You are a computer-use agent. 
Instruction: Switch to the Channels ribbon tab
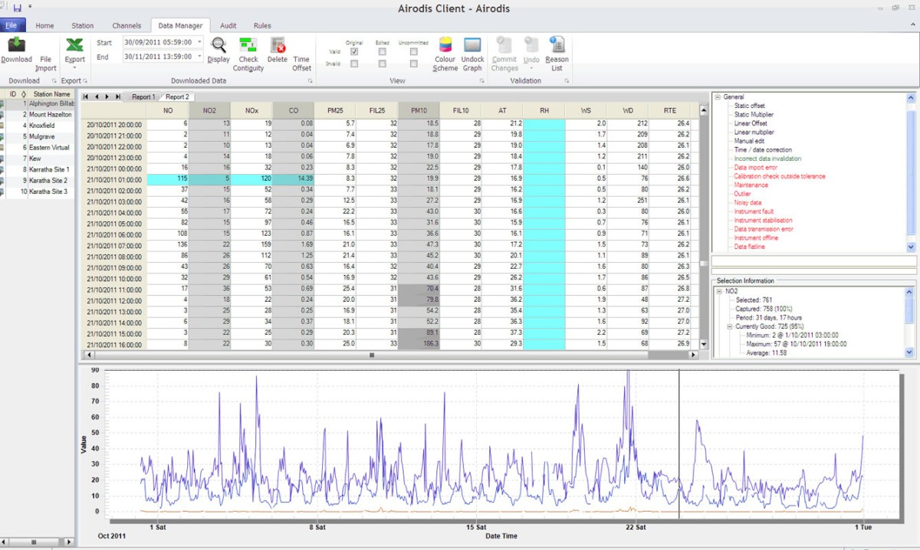pos(127,25)
